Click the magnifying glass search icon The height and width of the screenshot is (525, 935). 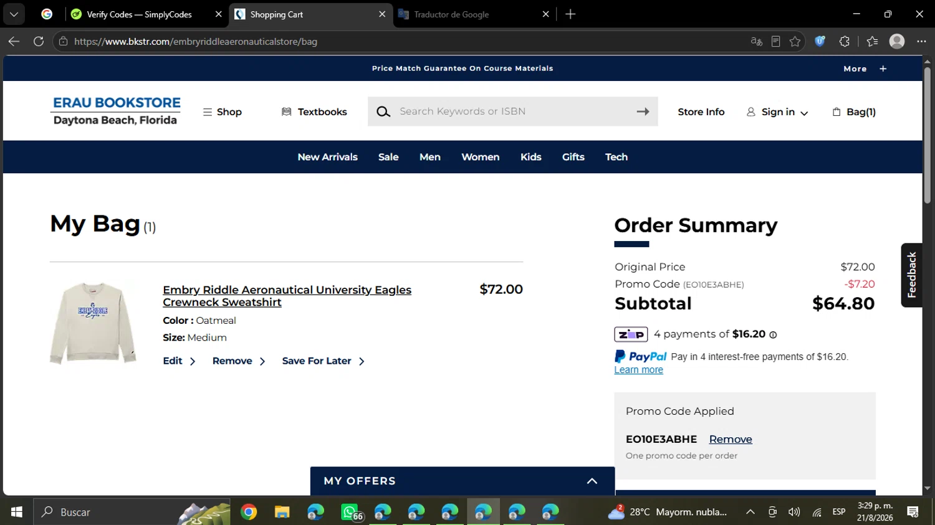[x=383, y=111]
